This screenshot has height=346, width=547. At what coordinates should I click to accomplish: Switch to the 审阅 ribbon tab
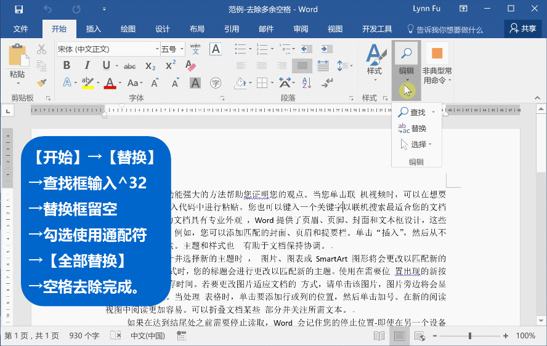(301, 29)
